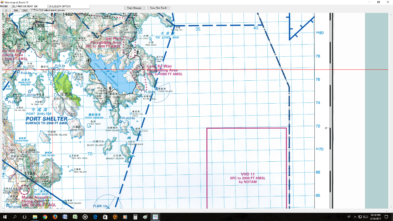Click the map application title bar icon
This screenshot has width=393, height=221.
click(x=2, y=2)
